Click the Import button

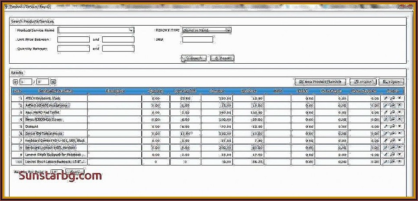click(362, 82)
